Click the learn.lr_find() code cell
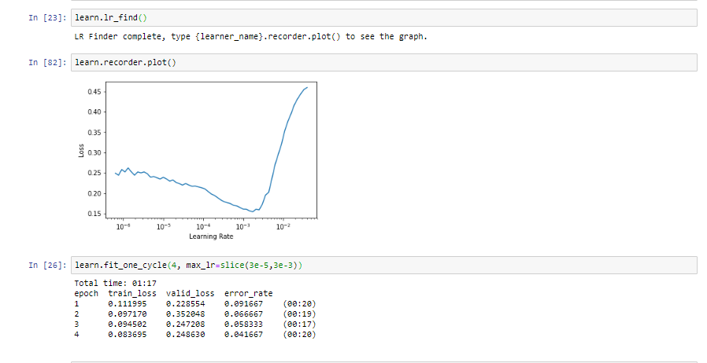The height and width of the screenshot is (363, 707). (383, 17)
